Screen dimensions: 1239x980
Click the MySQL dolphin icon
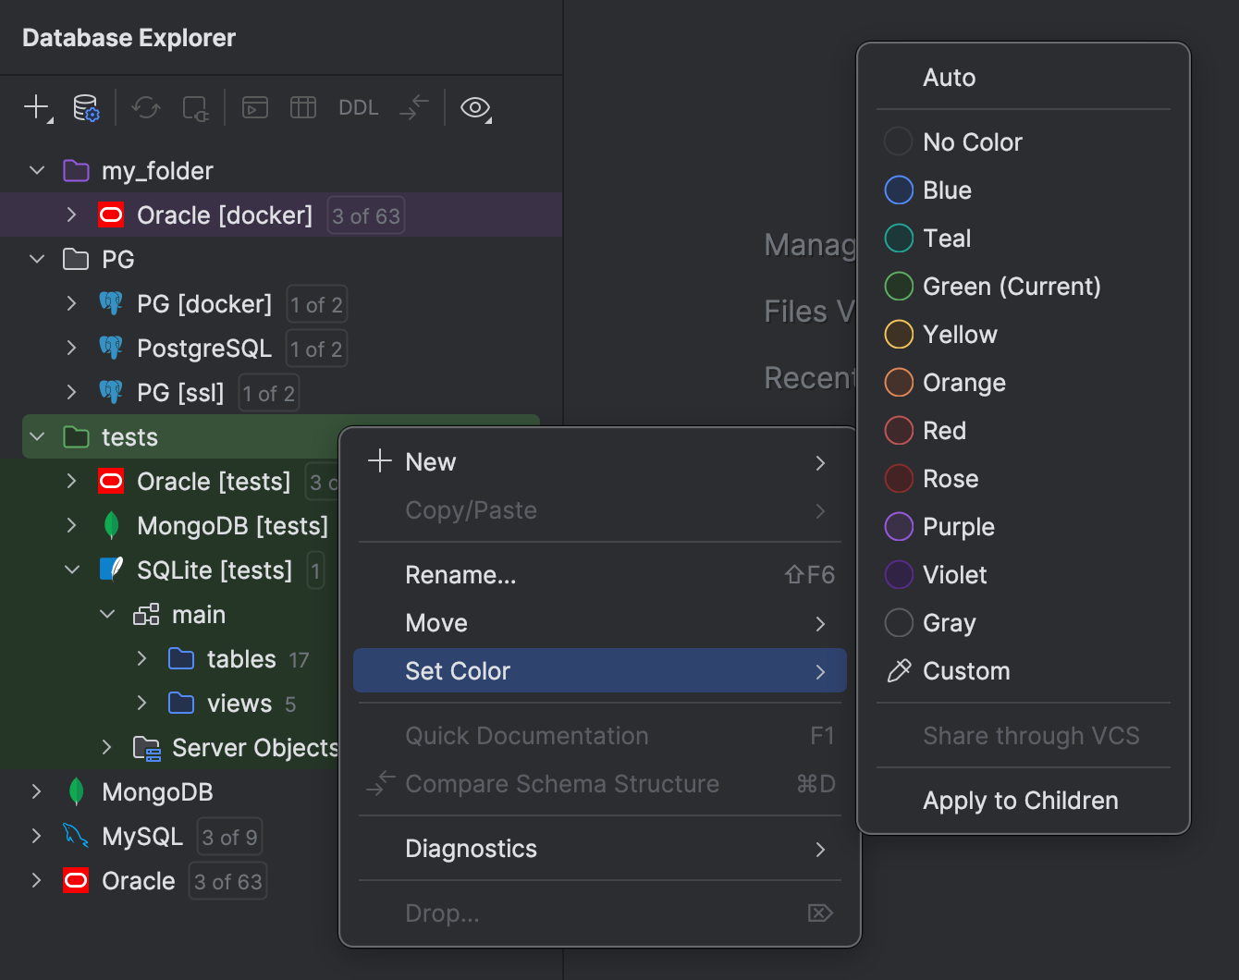[76, 837]
